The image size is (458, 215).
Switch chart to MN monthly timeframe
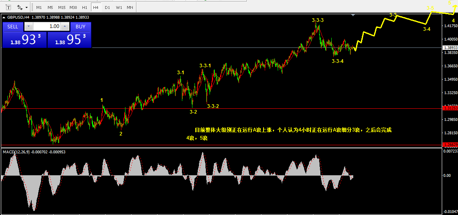pos(130,7)
